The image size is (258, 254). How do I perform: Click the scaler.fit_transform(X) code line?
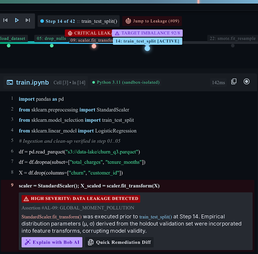tap(89, 186)
